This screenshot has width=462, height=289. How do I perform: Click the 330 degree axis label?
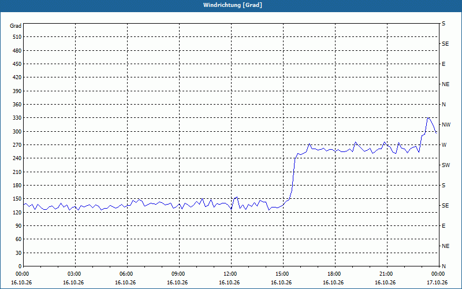(17, 118)
